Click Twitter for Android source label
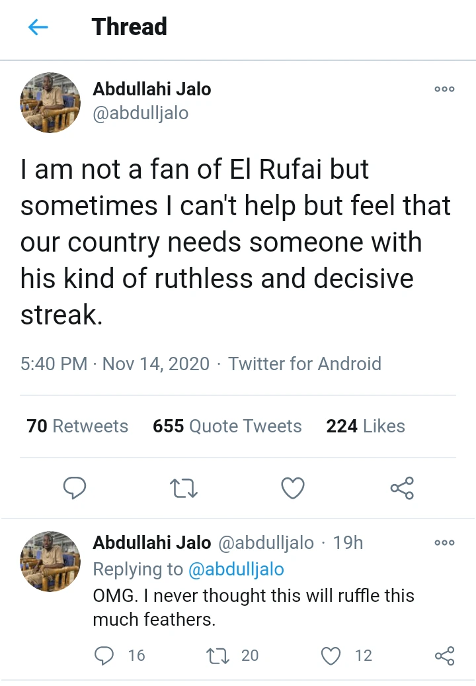The width and height of the screenshot is (476, 686). tap(305, 364)
